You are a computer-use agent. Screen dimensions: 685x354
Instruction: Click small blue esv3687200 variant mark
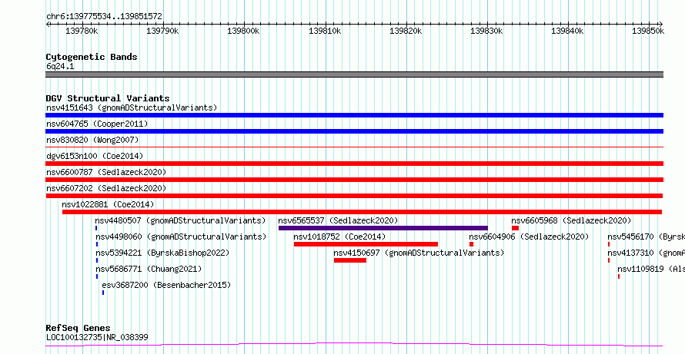click(x=103, y=293)
